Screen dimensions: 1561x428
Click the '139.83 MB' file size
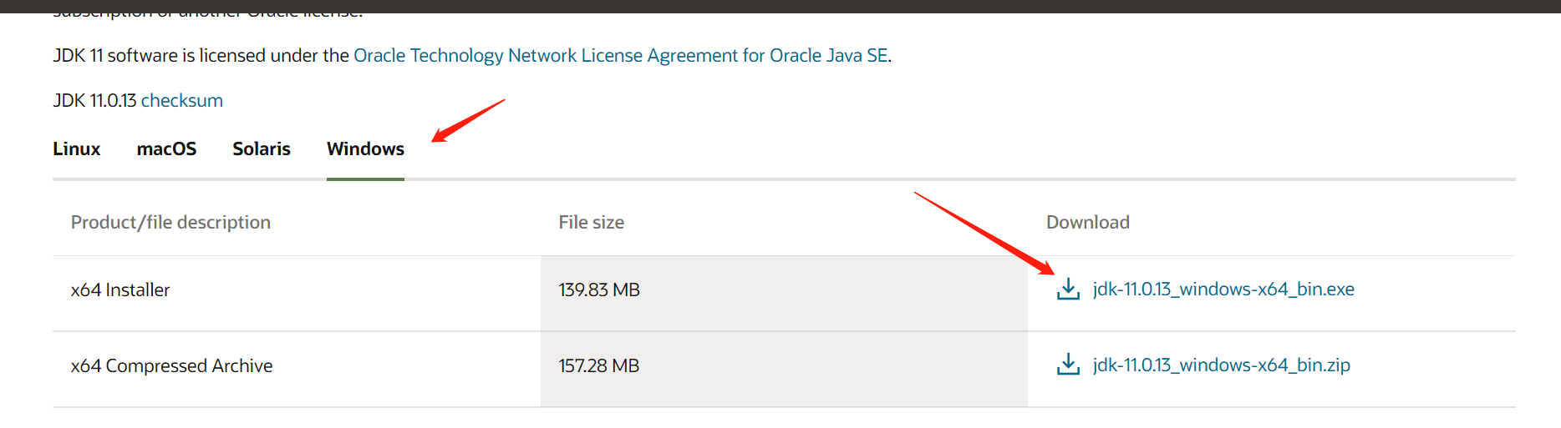[599, 290]
